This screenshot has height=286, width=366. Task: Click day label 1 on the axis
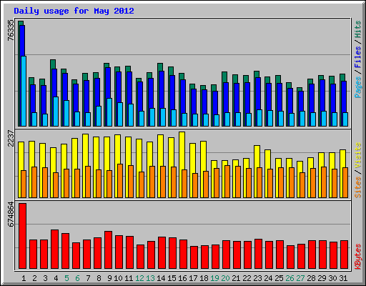click(x=24, y=278)
